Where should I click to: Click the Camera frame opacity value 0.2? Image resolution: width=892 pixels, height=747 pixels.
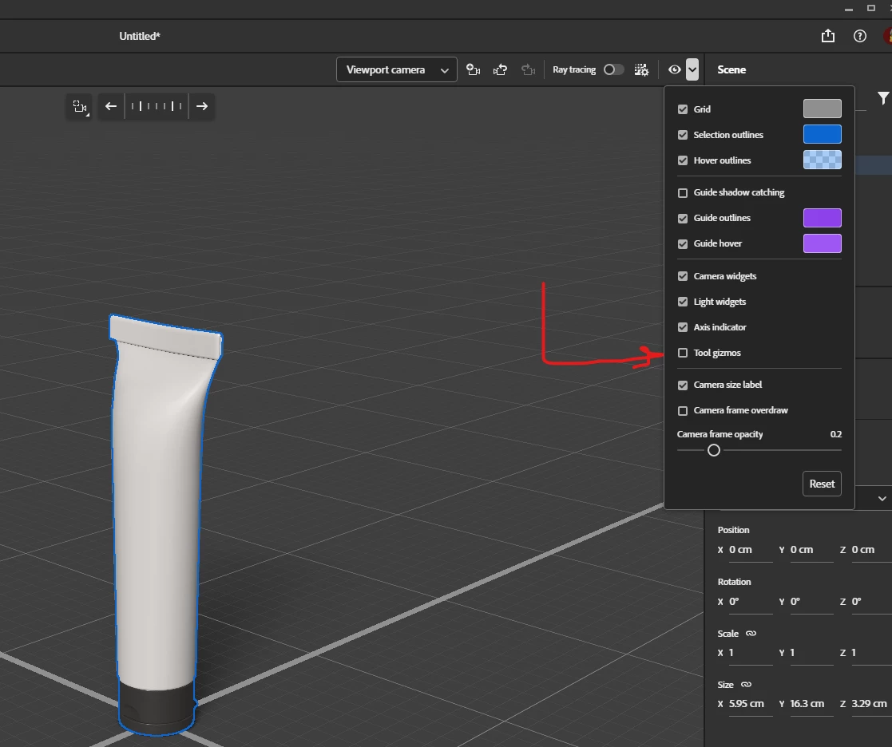coord(835,434)
